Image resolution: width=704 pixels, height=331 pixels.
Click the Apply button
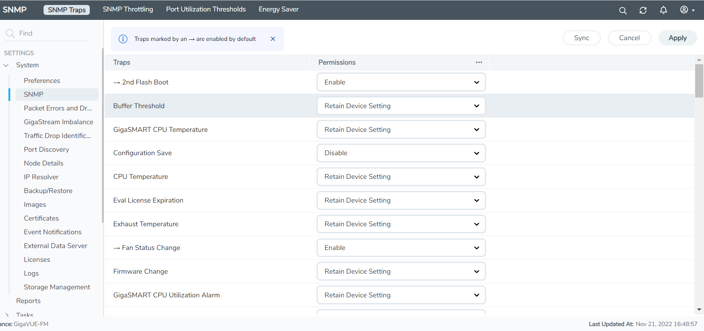tap(677, 38)
